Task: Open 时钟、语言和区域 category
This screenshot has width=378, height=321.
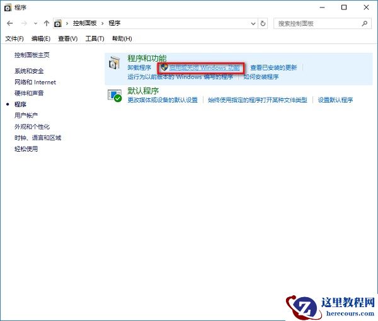Action: (x=38, y=138)
